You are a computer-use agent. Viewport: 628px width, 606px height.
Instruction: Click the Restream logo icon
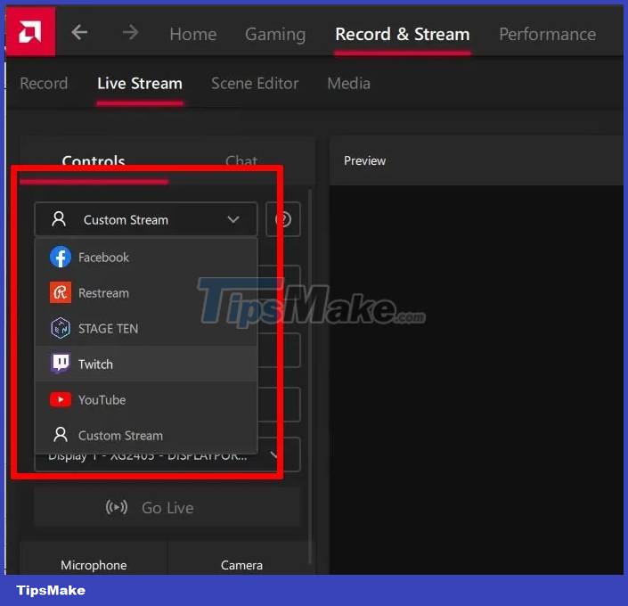pyautogui.click(x=61, y=292)
